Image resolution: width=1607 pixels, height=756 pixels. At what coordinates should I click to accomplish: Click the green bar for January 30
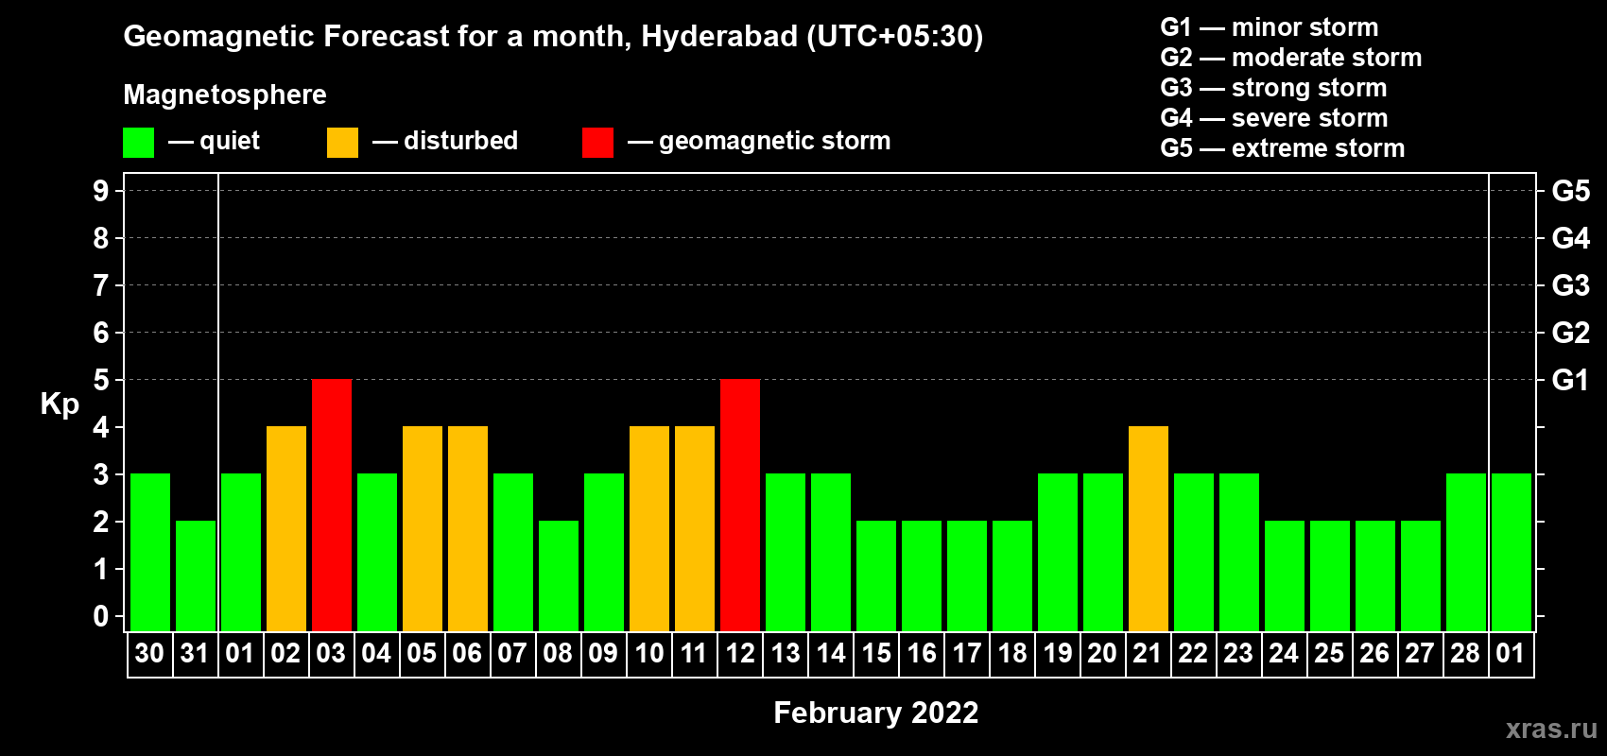[150, 553]
